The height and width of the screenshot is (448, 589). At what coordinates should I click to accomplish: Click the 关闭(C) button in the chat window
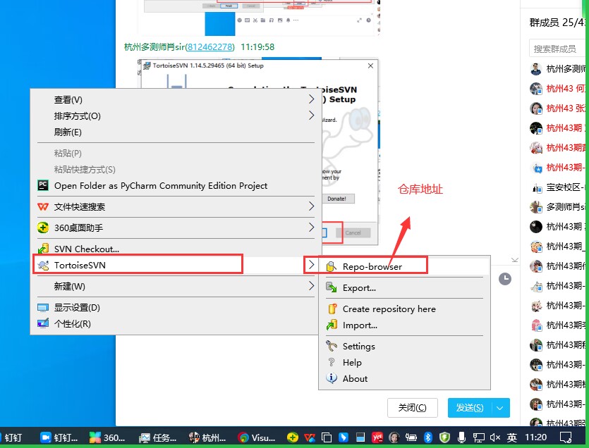click(413, 407)
